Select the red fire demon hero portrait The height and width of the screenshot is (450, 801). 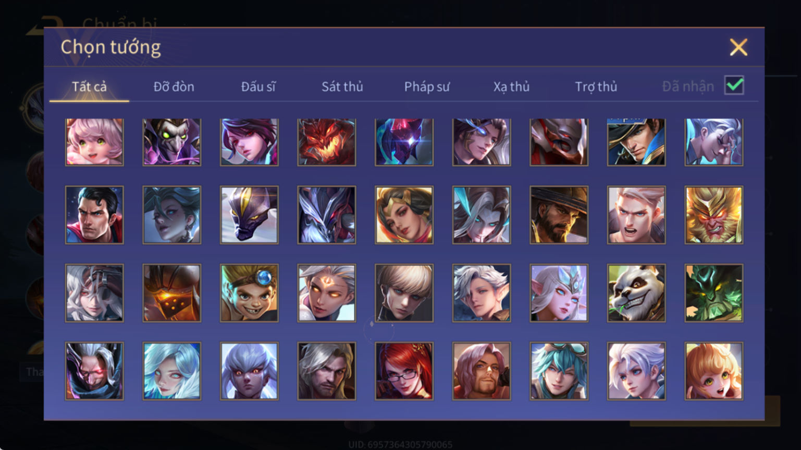pyautogui.click(x=327, y=142)
